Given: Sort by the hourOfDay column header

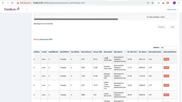Looking at the screenshot, I should 75,52.
